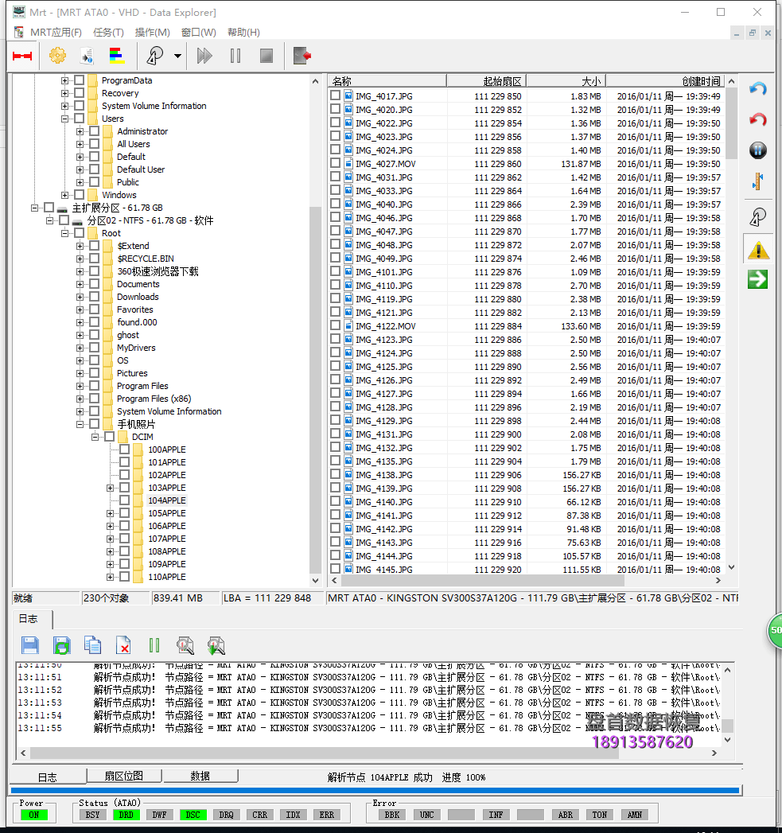782x833 pixels.
Task: Sort by the 名称 column header
Action: pos(387,81)
